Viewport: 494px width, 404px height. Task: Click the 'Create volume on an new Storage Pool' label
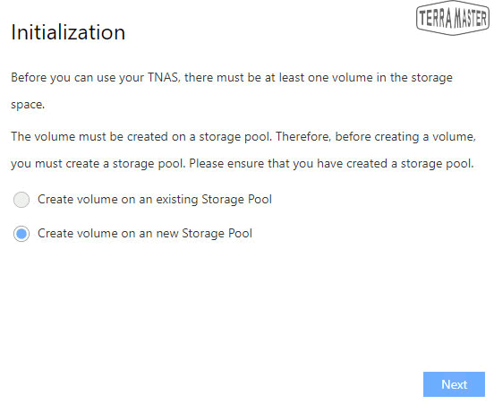[145, 234]
